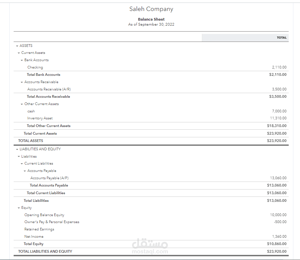The image size is (300, 260).
Task: Select the Net Income label
Action: (34, 237)
